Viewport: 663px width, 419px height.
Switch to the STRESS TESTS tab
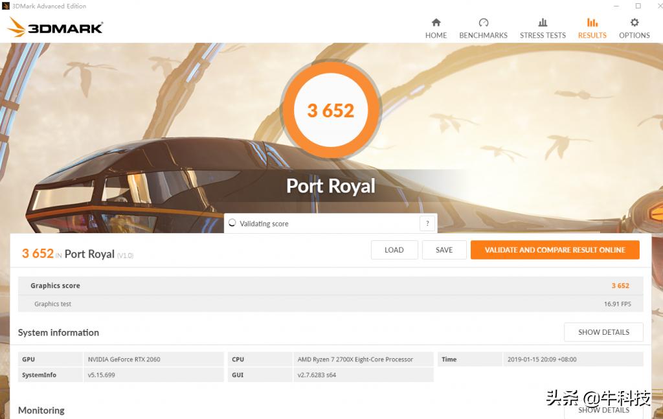pyautogui.click(x=543, y=28)
